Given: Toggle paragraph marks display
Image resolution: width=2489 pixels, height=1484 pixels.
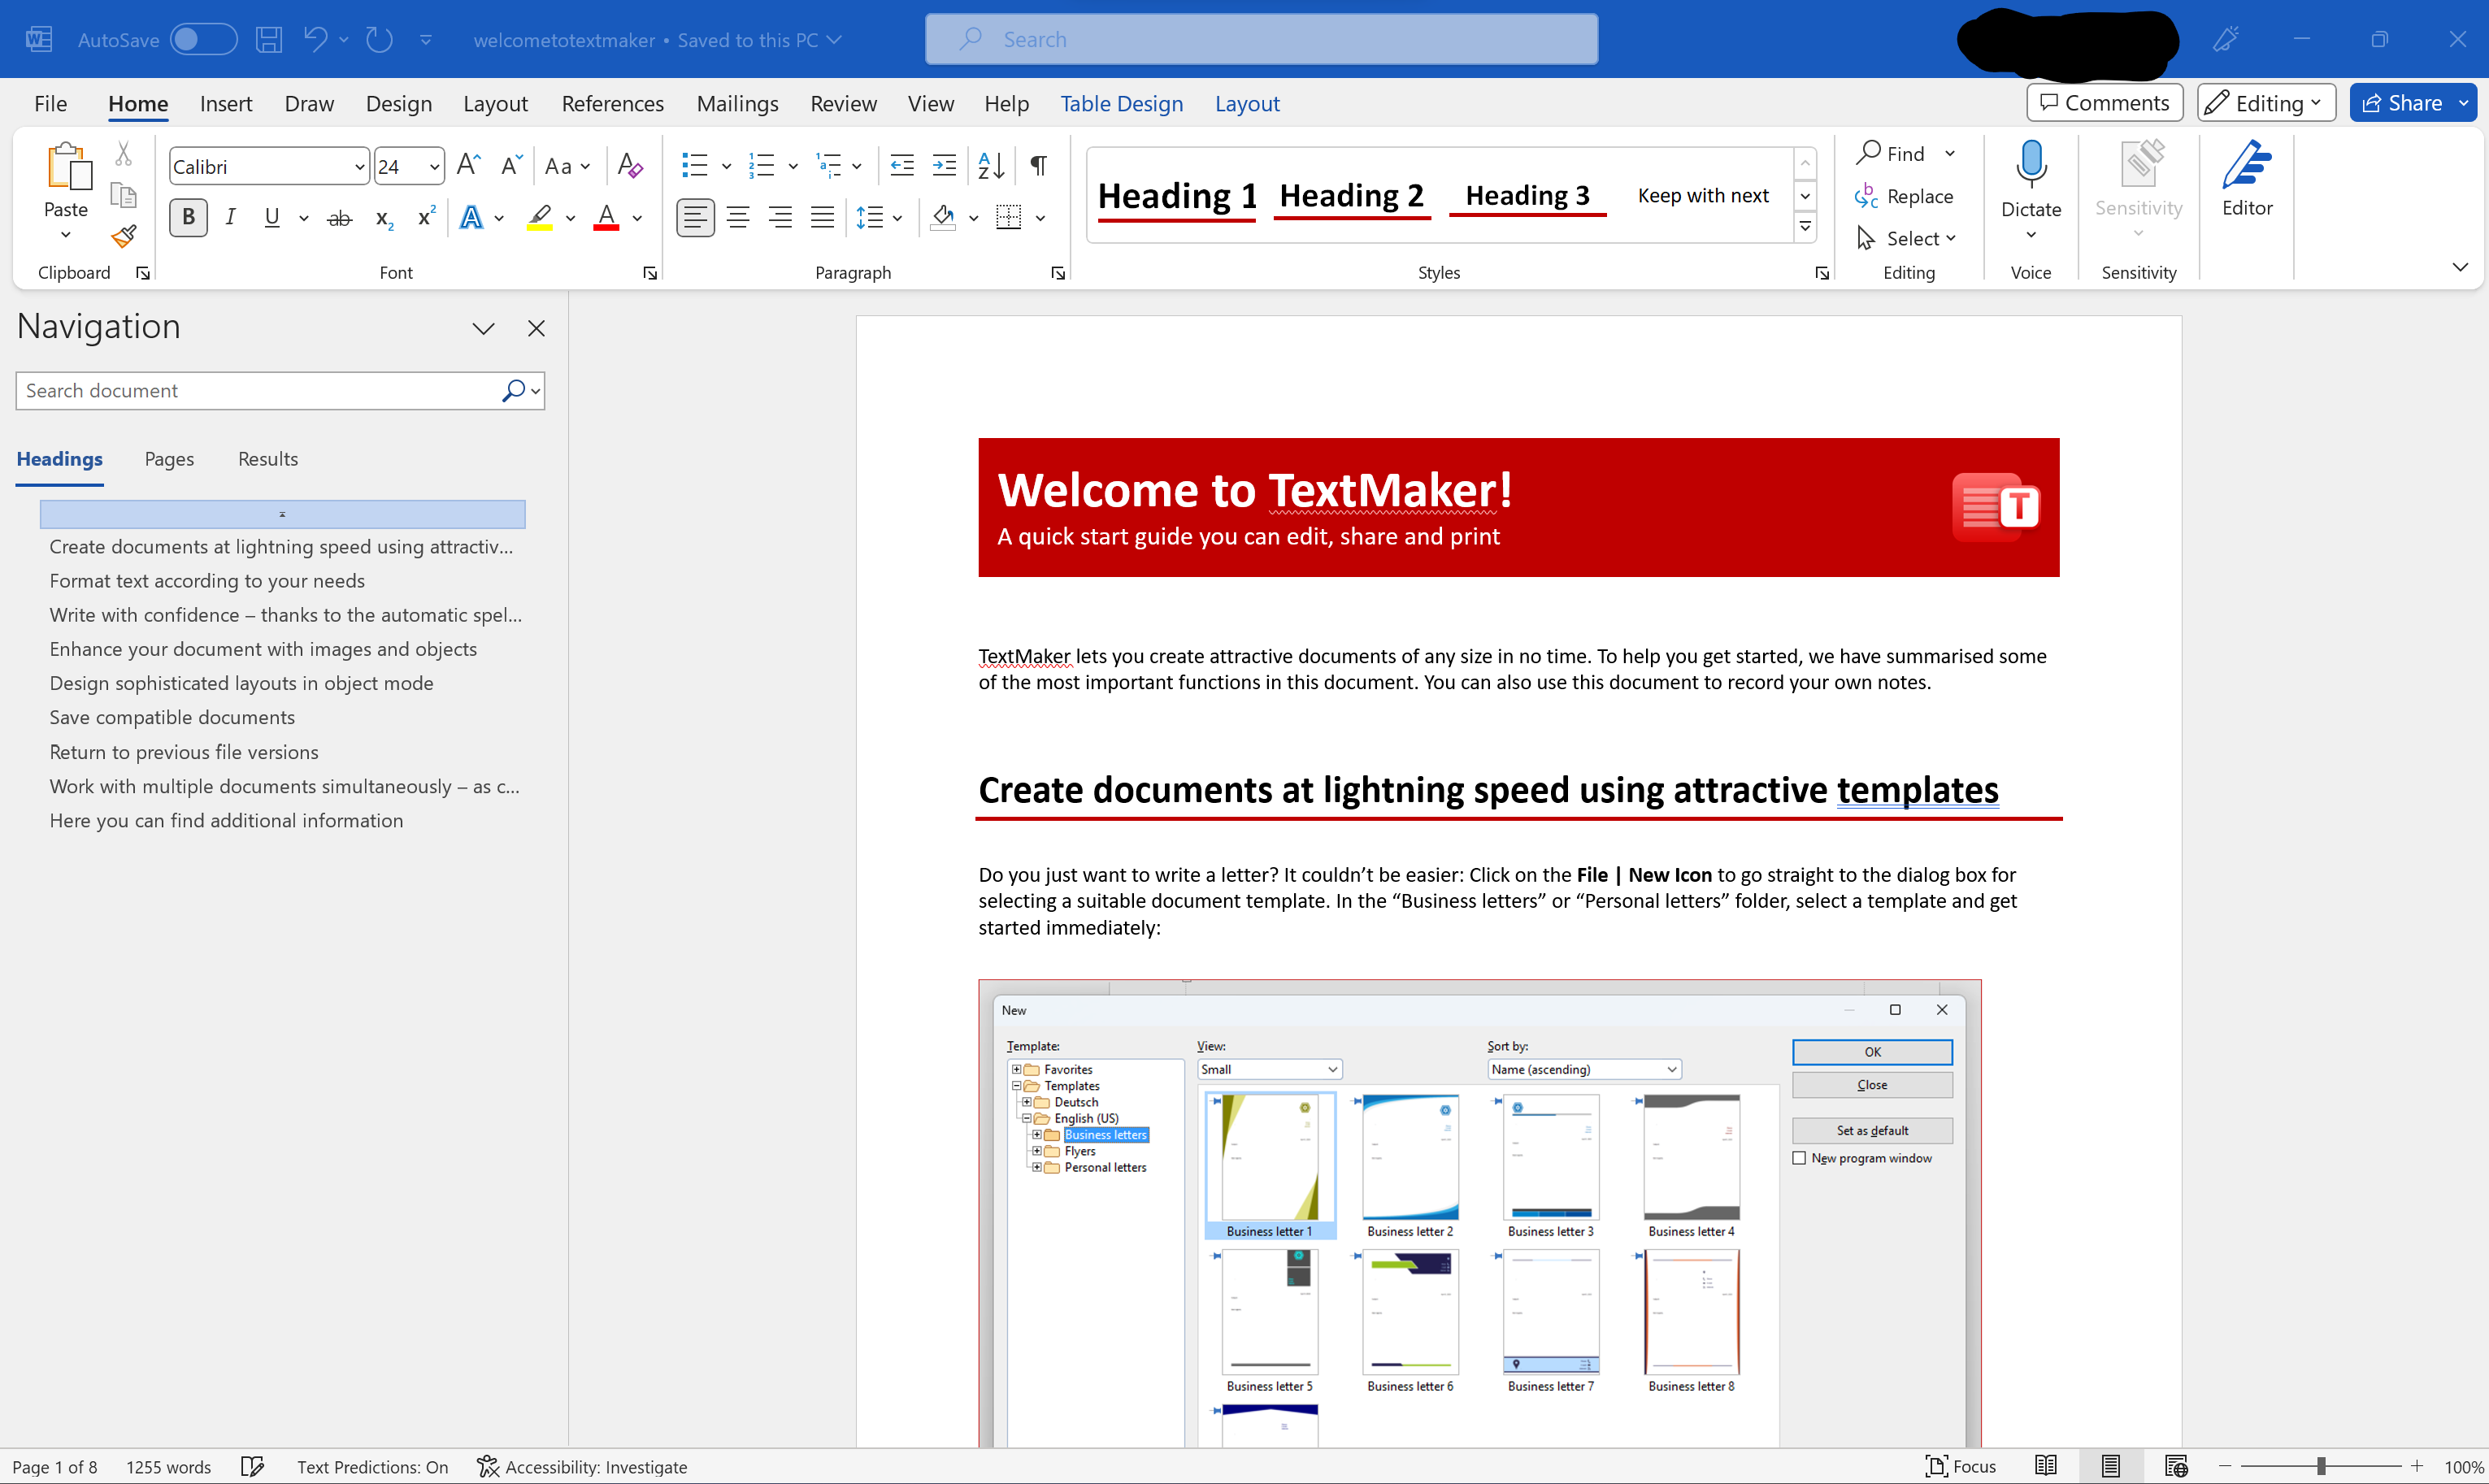Looking at the screenshot, I should coord(1038,165).
